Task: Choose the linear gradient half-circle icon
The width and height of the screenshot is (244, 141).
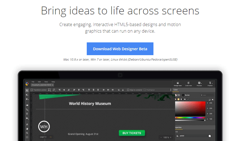Action: click(x=182, y=99)
